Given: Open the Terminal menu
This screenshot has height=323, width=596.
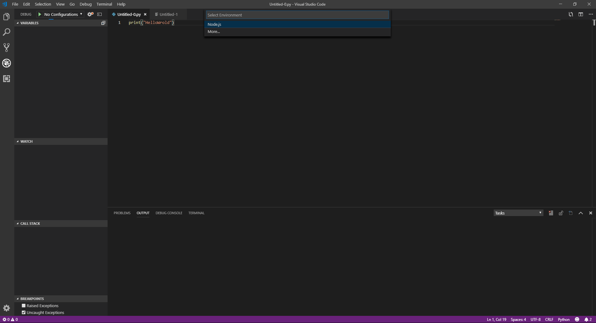Looking at the screenshot, I should pos(104,4).
